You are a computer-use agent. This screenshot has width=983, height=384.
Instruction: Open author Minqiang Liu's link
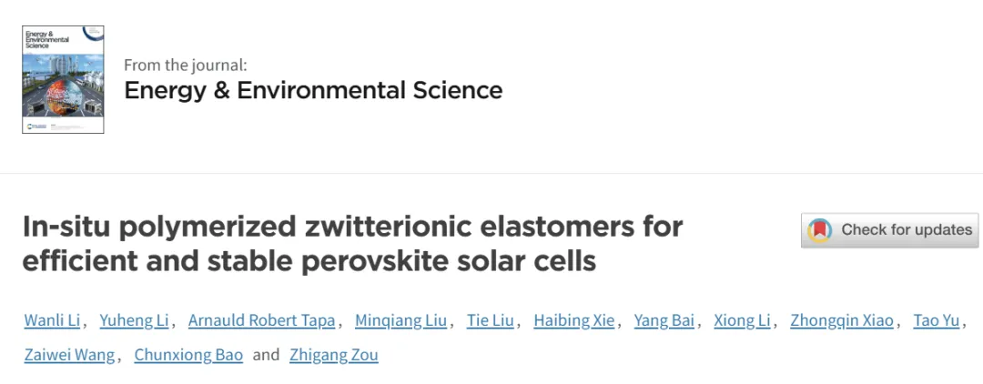click(x=401, y=320)
